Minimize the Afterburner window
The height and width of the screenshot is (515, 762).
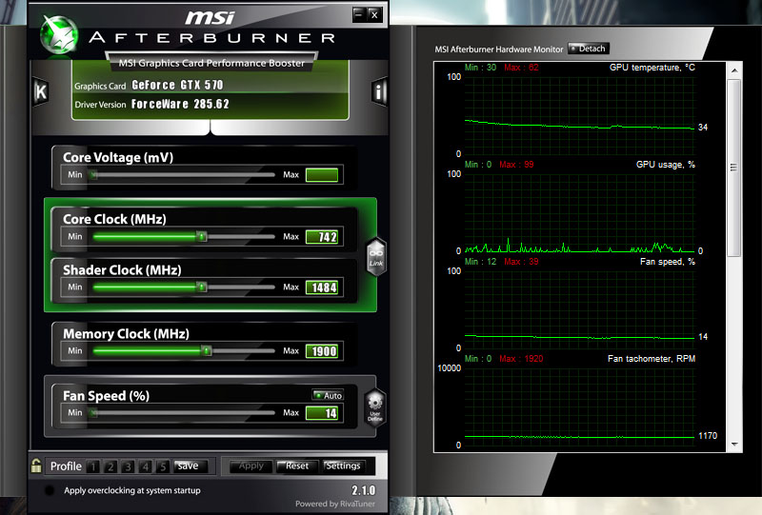coord(359,14)
